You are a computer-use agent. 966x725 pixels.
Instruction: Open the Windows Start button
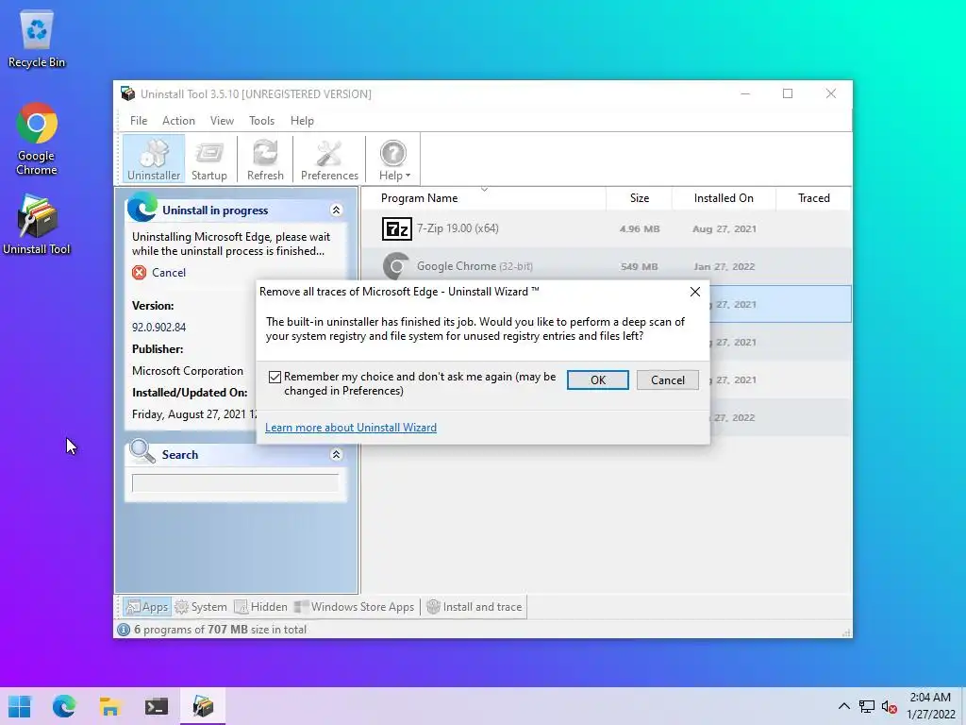pos(20,706)
